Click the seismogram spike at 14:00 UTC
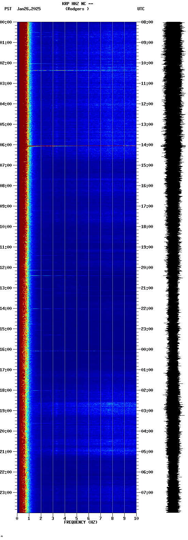Image resolution: width=188 pixels, height=540 pixels. (173, 146)
